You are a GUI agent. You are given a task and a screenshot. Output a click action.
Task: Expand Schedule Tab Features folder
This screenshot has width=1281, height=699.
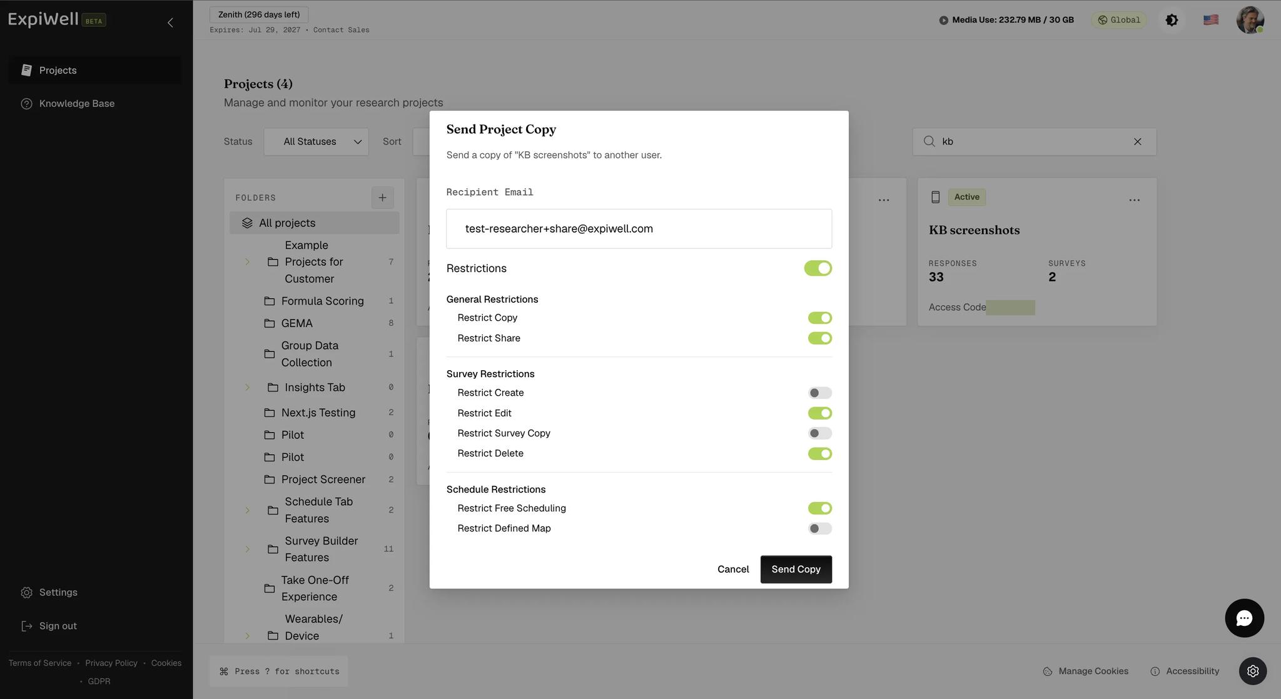[x=247, y=510]
